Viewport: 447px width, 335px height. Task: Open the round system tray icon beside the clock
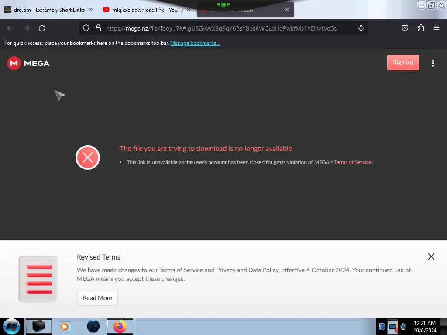[403, 326]
